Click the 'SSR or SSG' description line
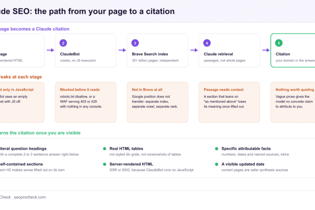The width and height of the screenshot is (315, 210). point(151,170)
